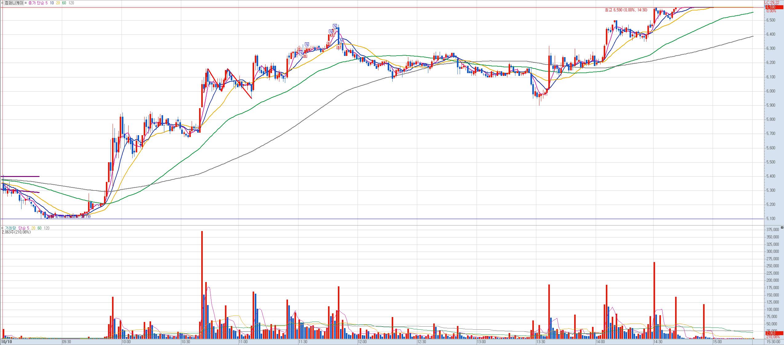The image size is (784, 345).
Task: Toggle the square marker before 종가 단순
Action: (x=26, y=3)
